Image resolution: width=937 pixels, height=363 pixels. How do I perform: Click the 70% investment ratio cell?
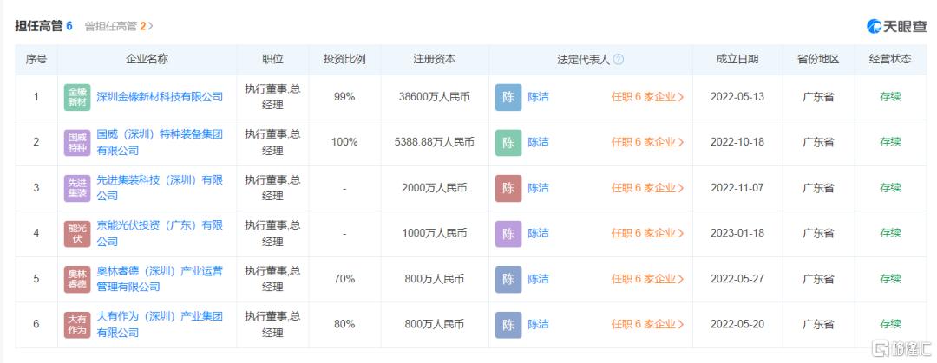344,279
